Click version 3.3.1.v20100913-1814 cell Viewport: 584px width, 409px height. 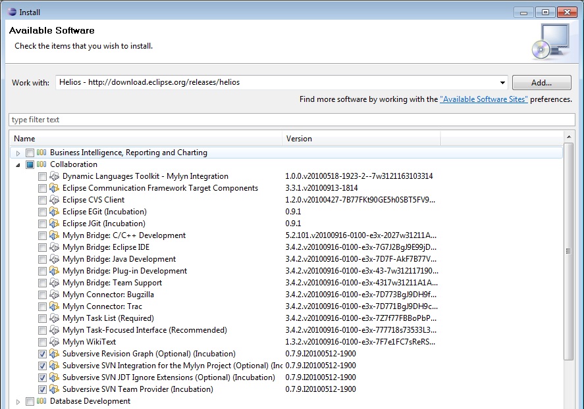tap(321, 188)
